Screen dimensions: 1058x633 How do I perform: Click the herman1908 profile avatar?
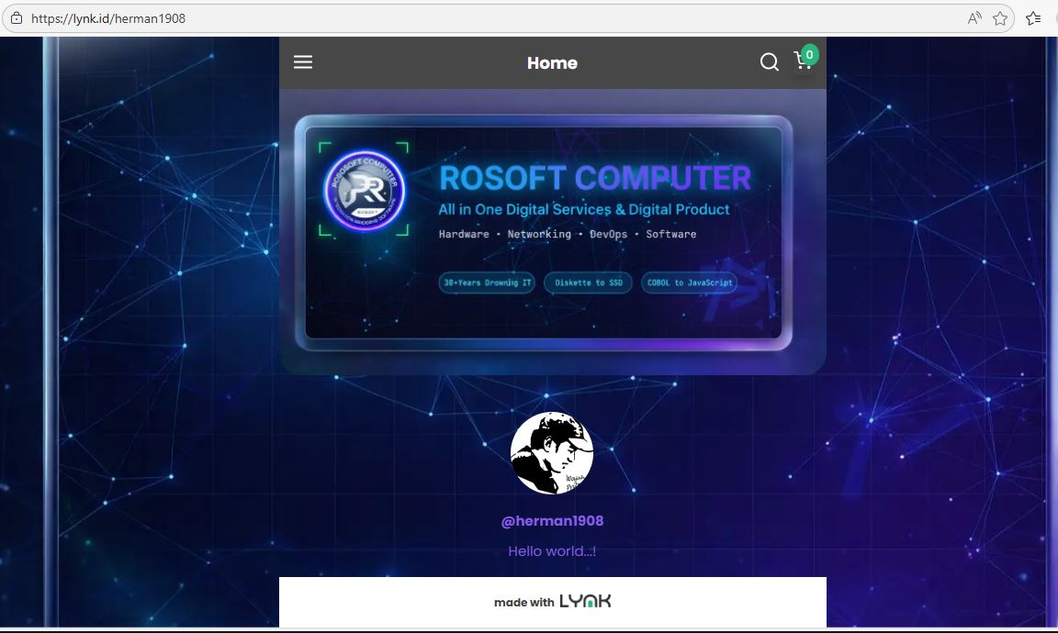pos(552,453)
